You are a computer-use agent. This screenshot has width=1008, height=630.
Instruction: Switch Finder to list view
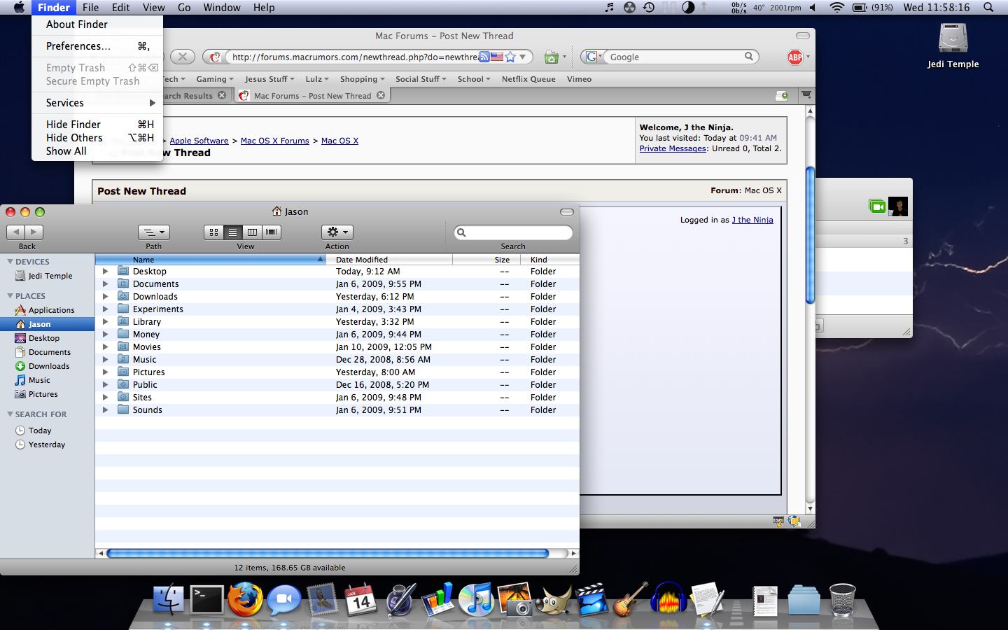click(x=233, y=232)
